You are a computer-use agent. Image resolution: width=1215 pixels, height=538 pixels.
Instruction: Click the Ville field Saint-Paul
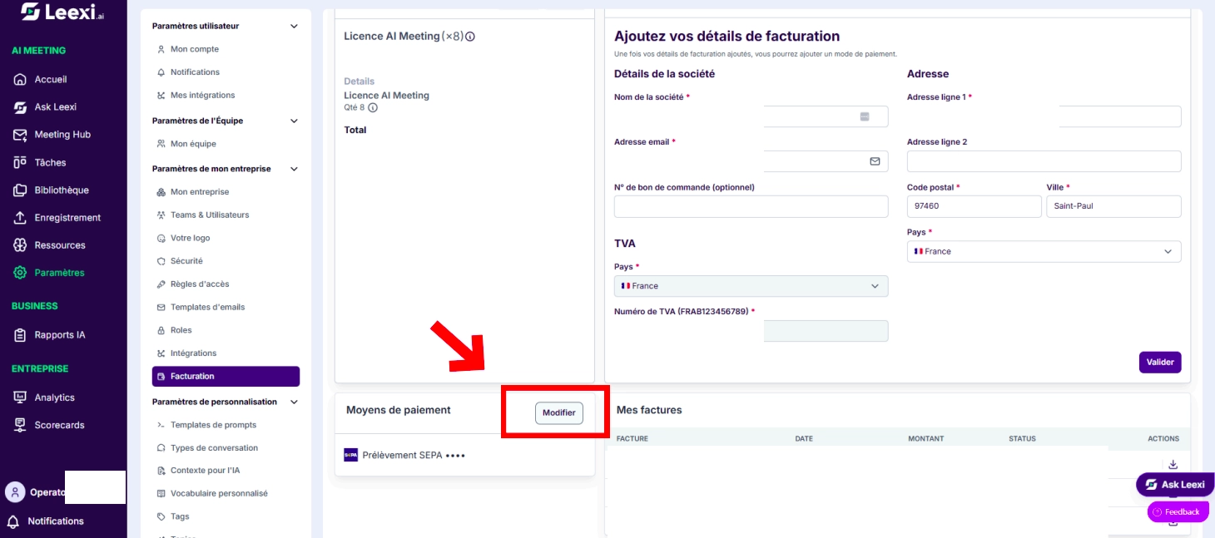coord(1114,206)
